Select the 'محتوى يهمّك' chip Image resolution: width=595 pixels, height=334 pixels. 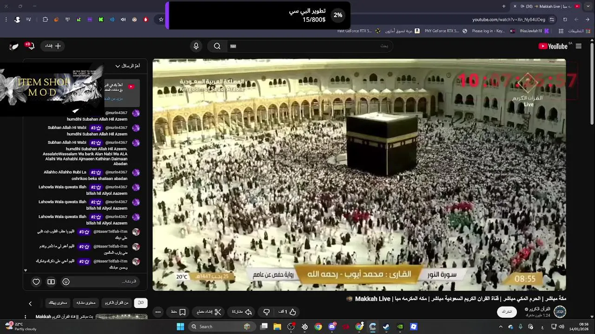pos(58,303)
